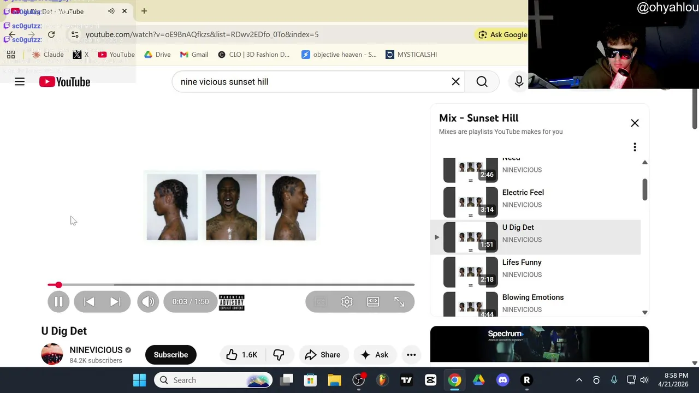Select U Dig Det in the mix list
Image resolution: width=699 pixels, height=393 pixels.
click(x=535, y=237)
